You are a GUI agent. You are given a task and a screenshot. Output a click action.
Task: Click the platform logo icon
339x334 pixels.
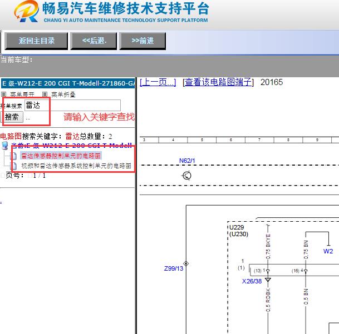tap(26, 11)
